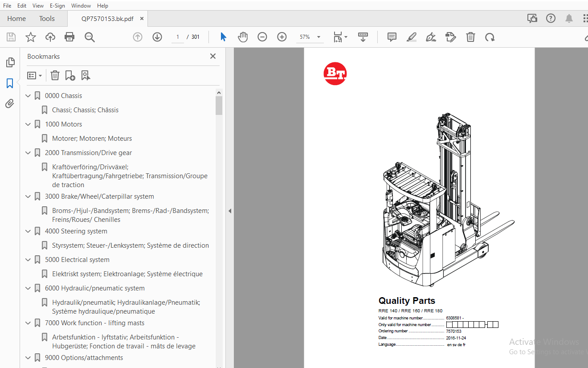This screenshot has width=588, height=368.
Task: Select the 9000 Options/attachments bookmark
Action: tap(84, 358)
